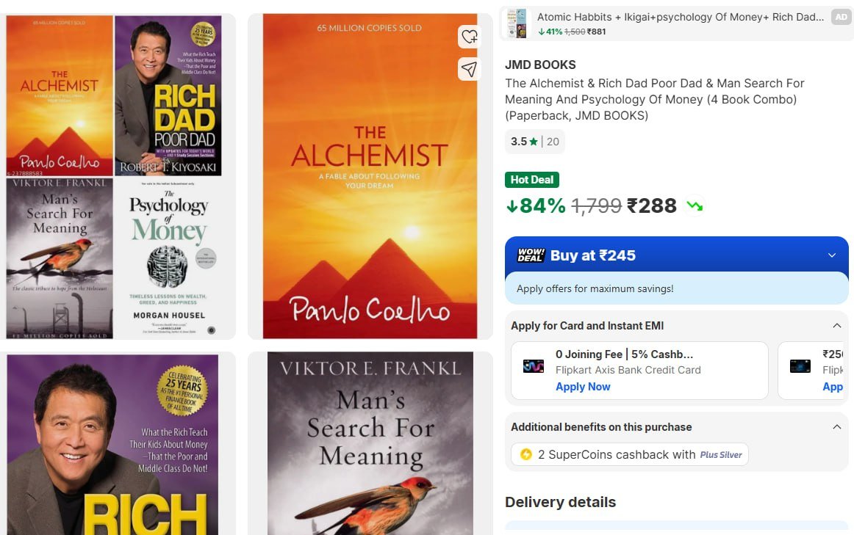Open The Alchemist cover image
Image resolution: width=854 pixels, height=535 pixels.
370,176
